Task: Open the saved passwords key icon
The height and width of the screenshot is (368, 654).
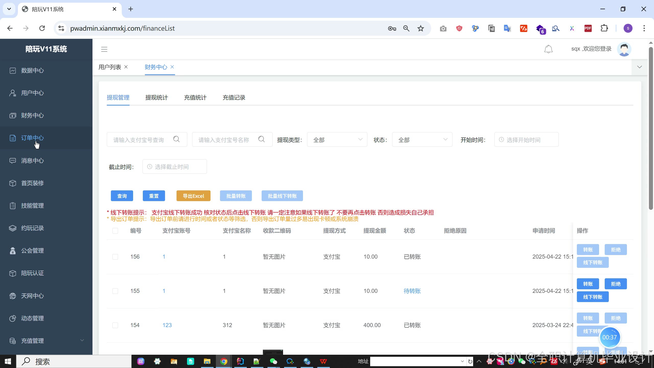Action: 392,28
